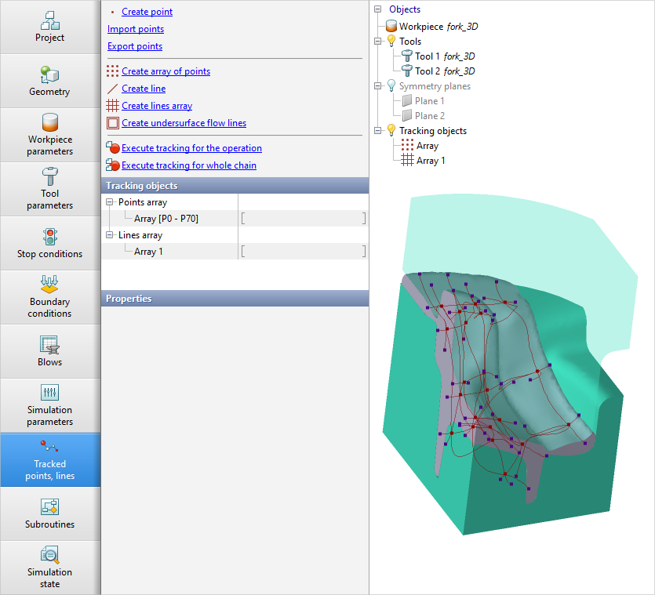Open the Subroutines section
This screenshot has height=595, width=655.
(x=50, y=513)
